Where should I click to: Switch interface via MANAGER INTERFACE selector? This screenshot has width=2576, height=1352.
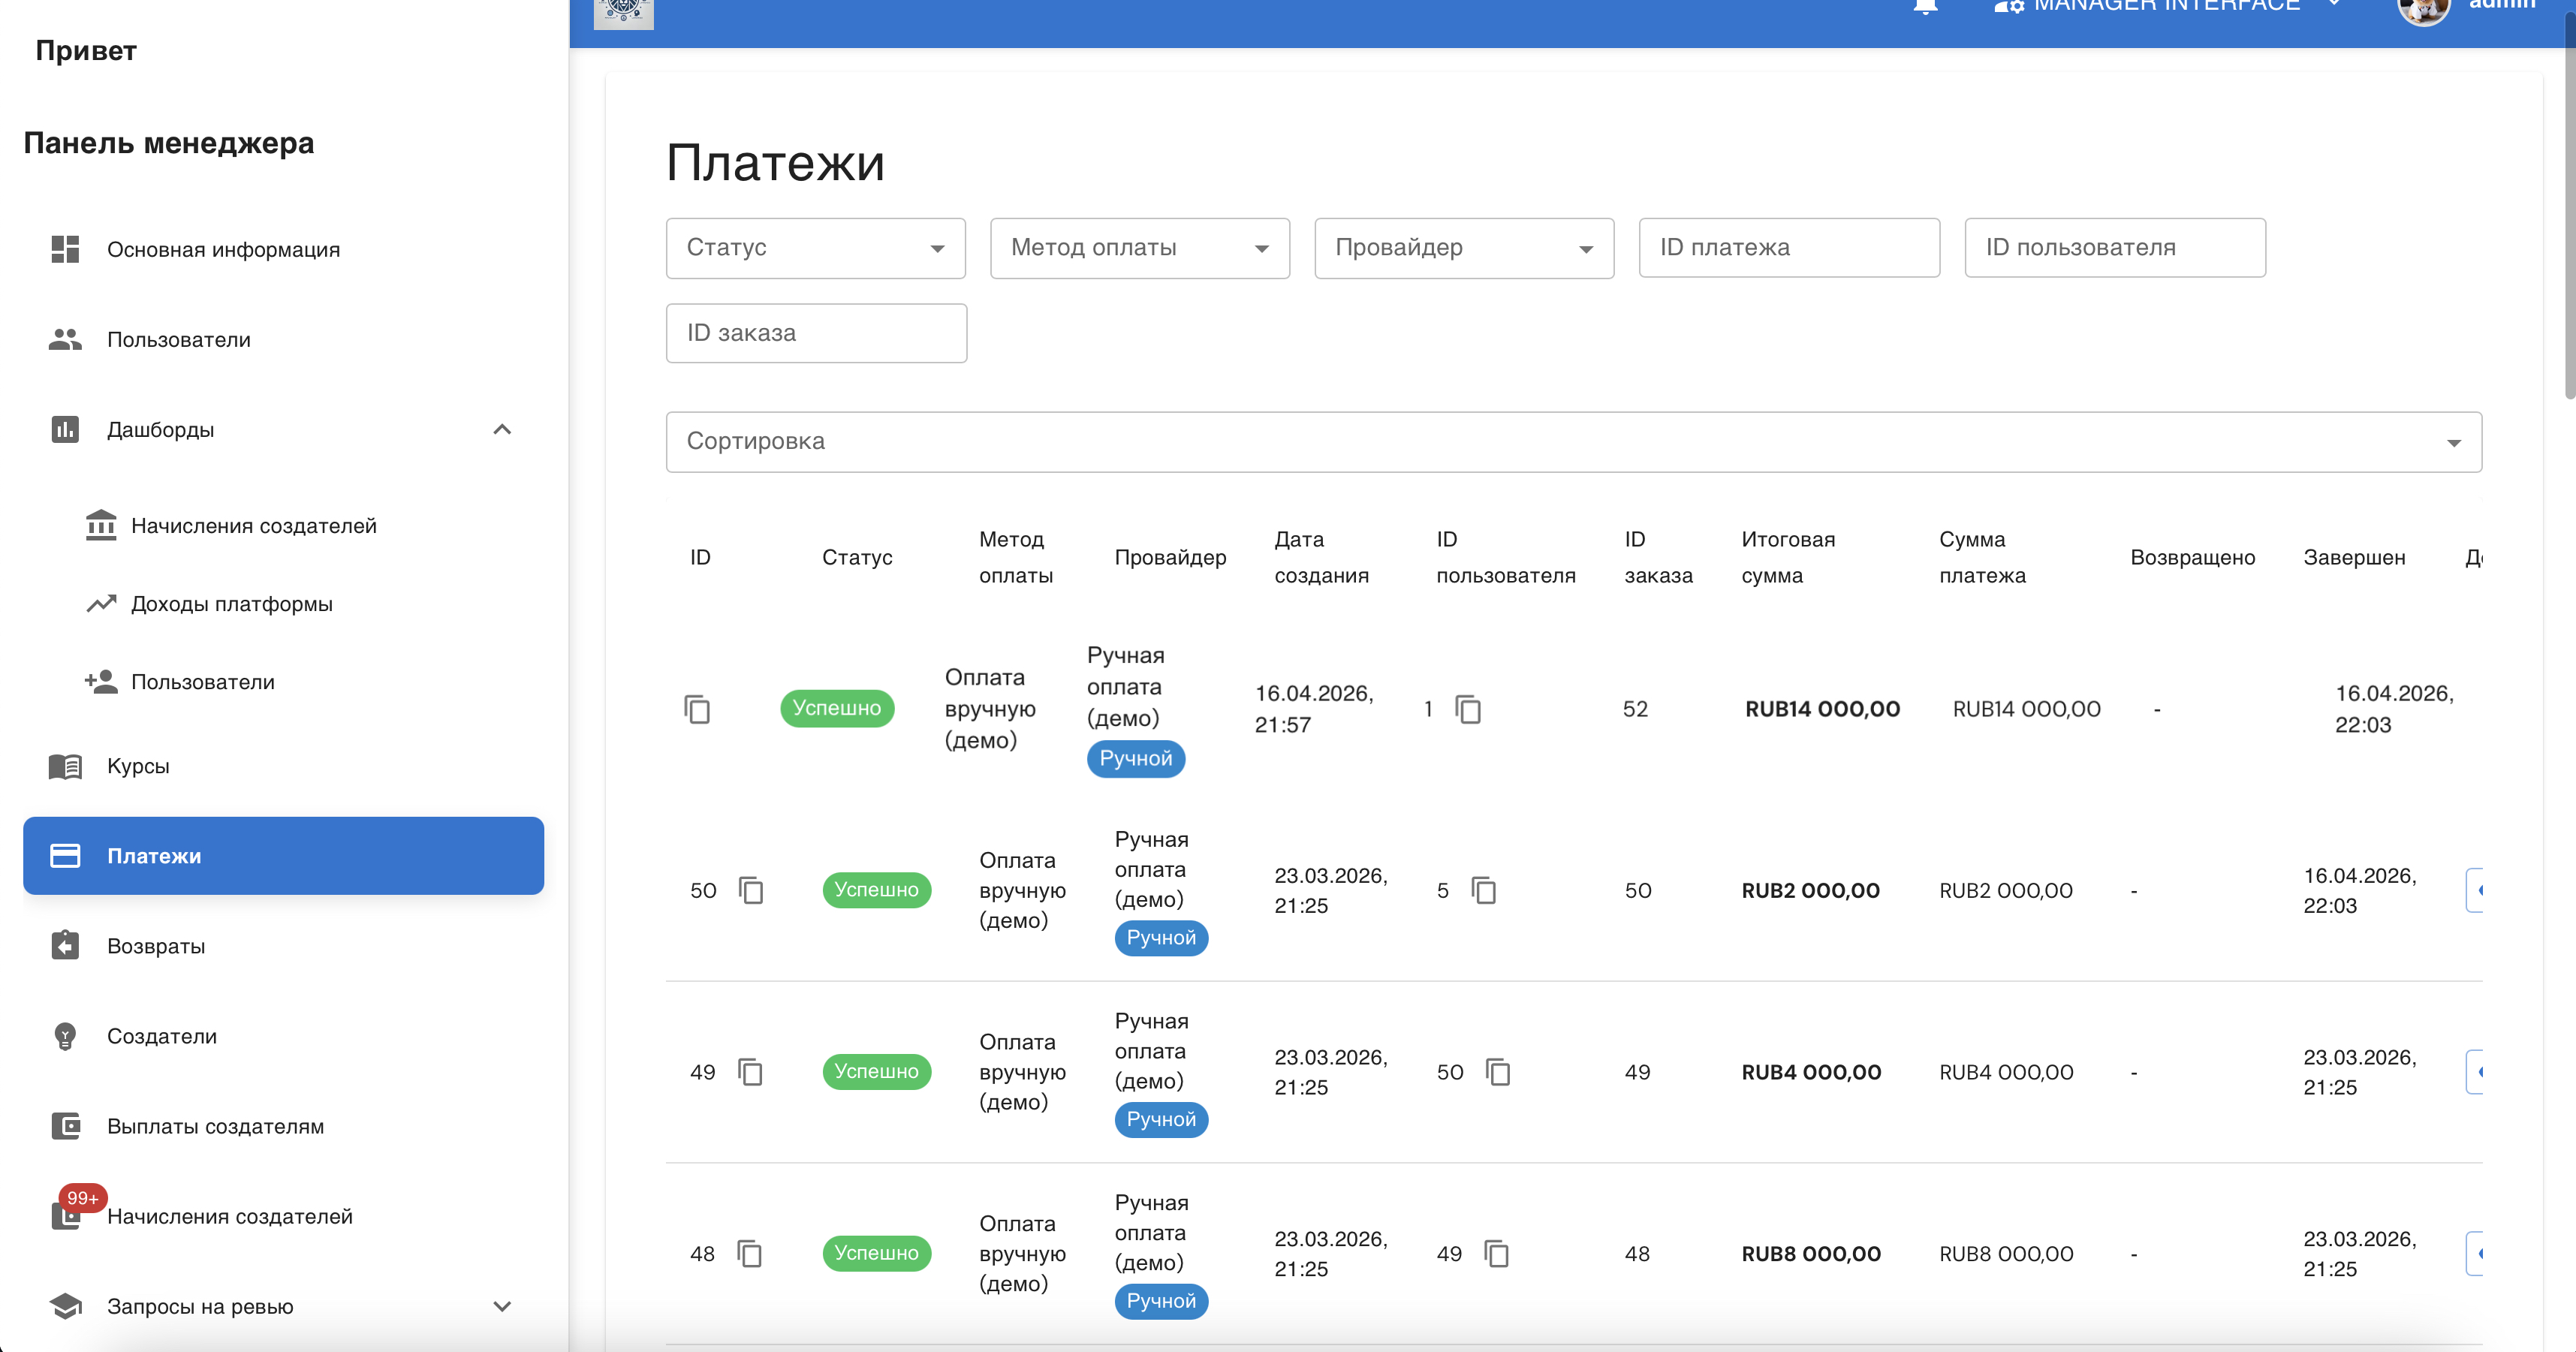pos(2166,6)
